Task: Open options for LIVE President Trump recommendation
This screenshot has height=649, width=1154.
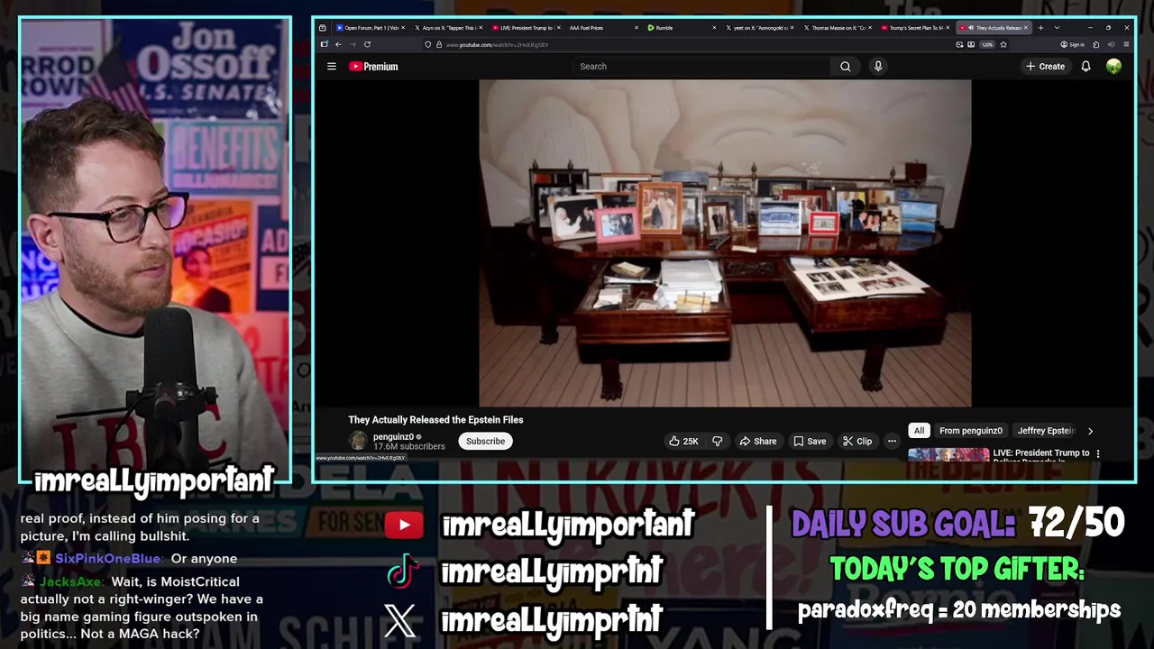Action: point(1097,453)
